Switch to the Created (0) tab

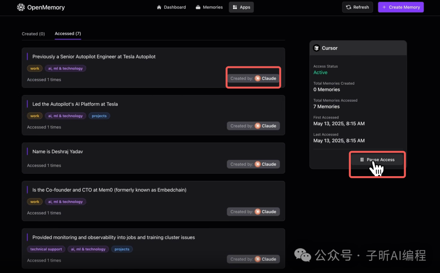coord(33,34)
